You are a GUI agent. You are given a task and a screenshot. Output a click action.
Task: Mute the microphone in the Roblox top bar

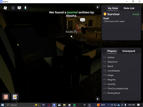pyautogui.click(x=25, y=8)
